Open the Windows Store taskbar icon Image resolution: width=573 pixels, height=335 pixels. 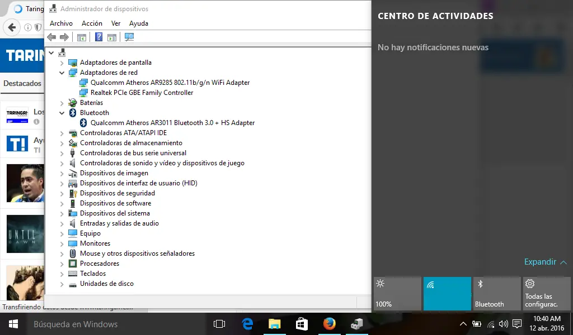(x=302, y=324)
